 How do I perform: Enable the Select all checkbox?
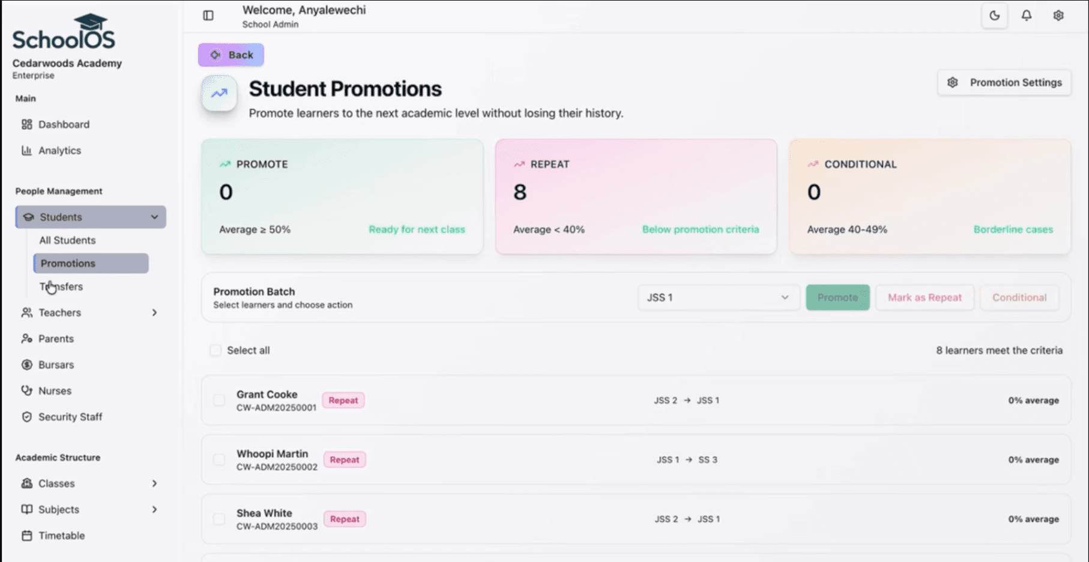point(215,350)
